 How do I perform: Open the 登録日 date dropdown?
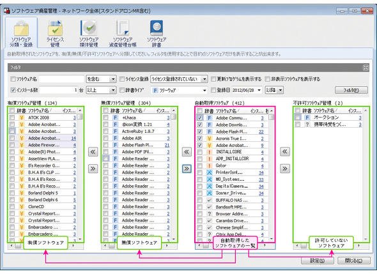(259, 90)
